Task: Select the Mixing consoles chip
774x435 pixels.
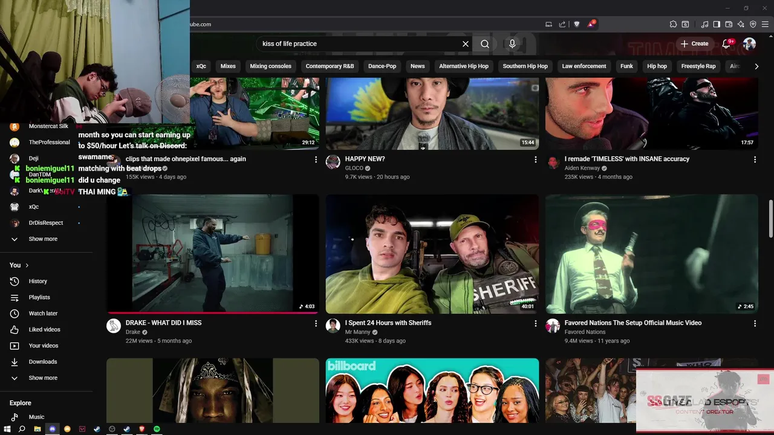Action: click(x=270, y=66)
